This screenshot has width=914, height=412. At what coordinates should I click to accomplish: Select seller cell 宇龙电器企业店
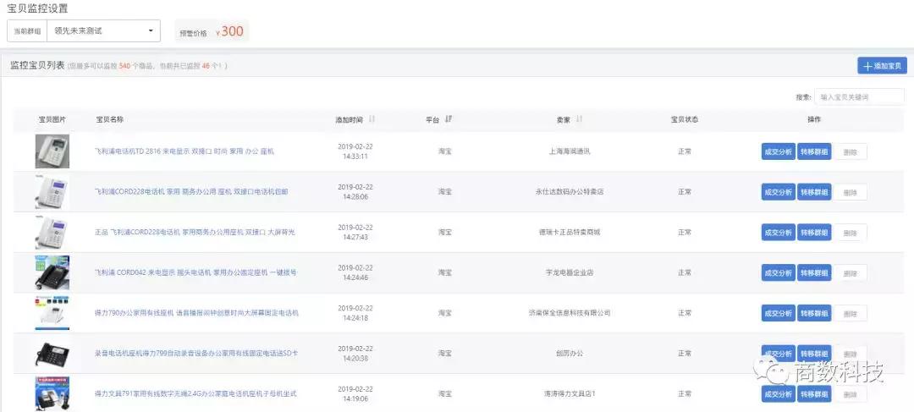570,272
